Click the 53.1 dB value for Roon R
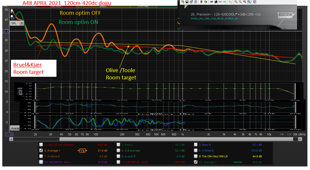 [x=257, y=145]
